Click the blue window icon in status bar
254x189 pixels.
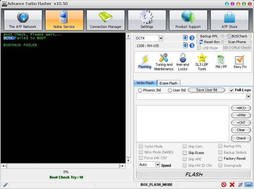[249, 185]
